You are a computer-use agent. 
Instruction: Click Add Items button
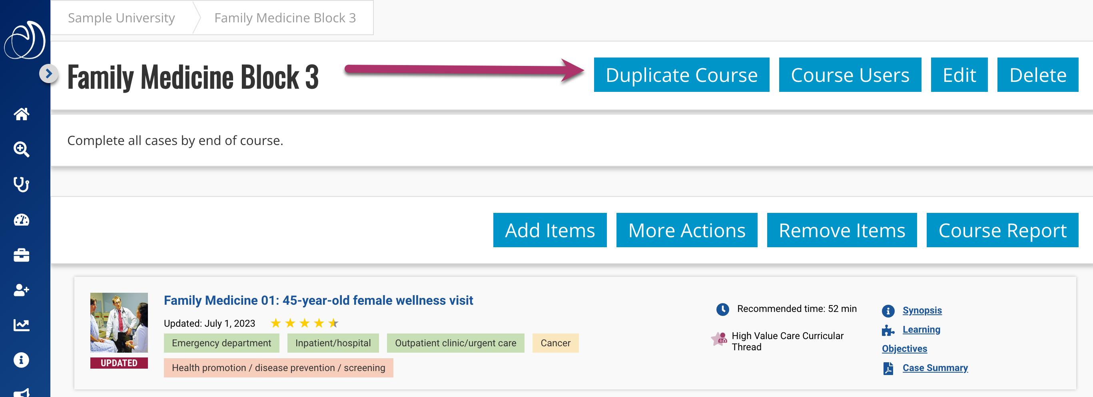pos(549,230)
